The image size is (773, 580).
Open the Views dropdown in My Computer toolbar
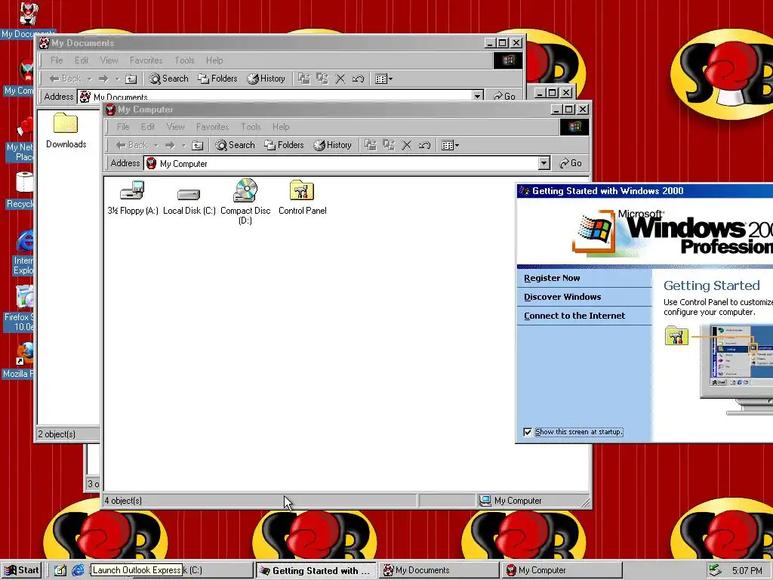point(450,145)
